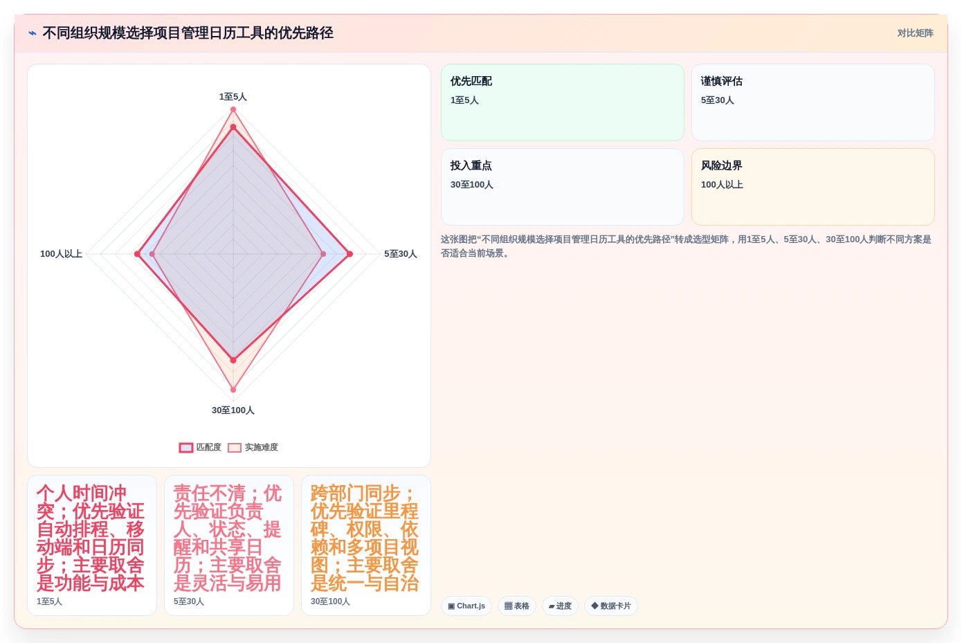The image size is (962, 643).
Task: Click the 1至5人 radar axis label
Action: coord(233,97)
